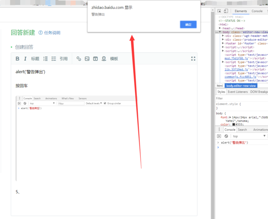Insert an image with the picture icon

pyautogui.click(x=87, y=59)
